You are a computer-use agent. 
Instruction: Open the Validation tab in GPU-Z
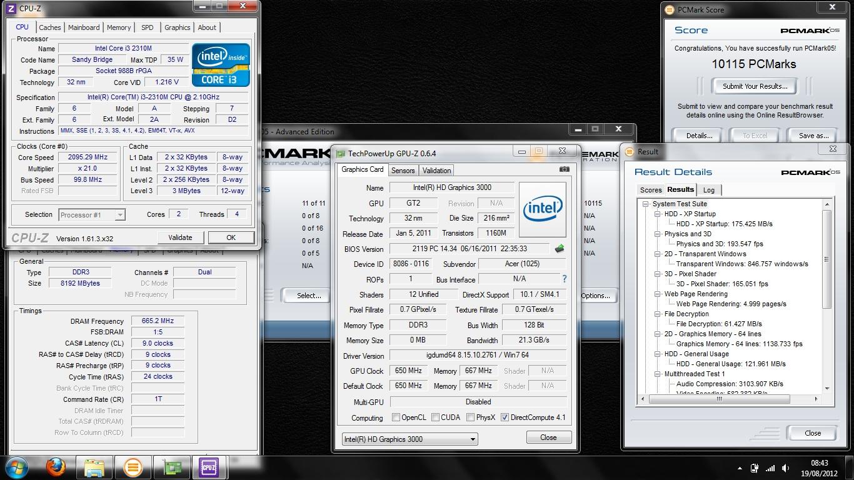point(436,170)
